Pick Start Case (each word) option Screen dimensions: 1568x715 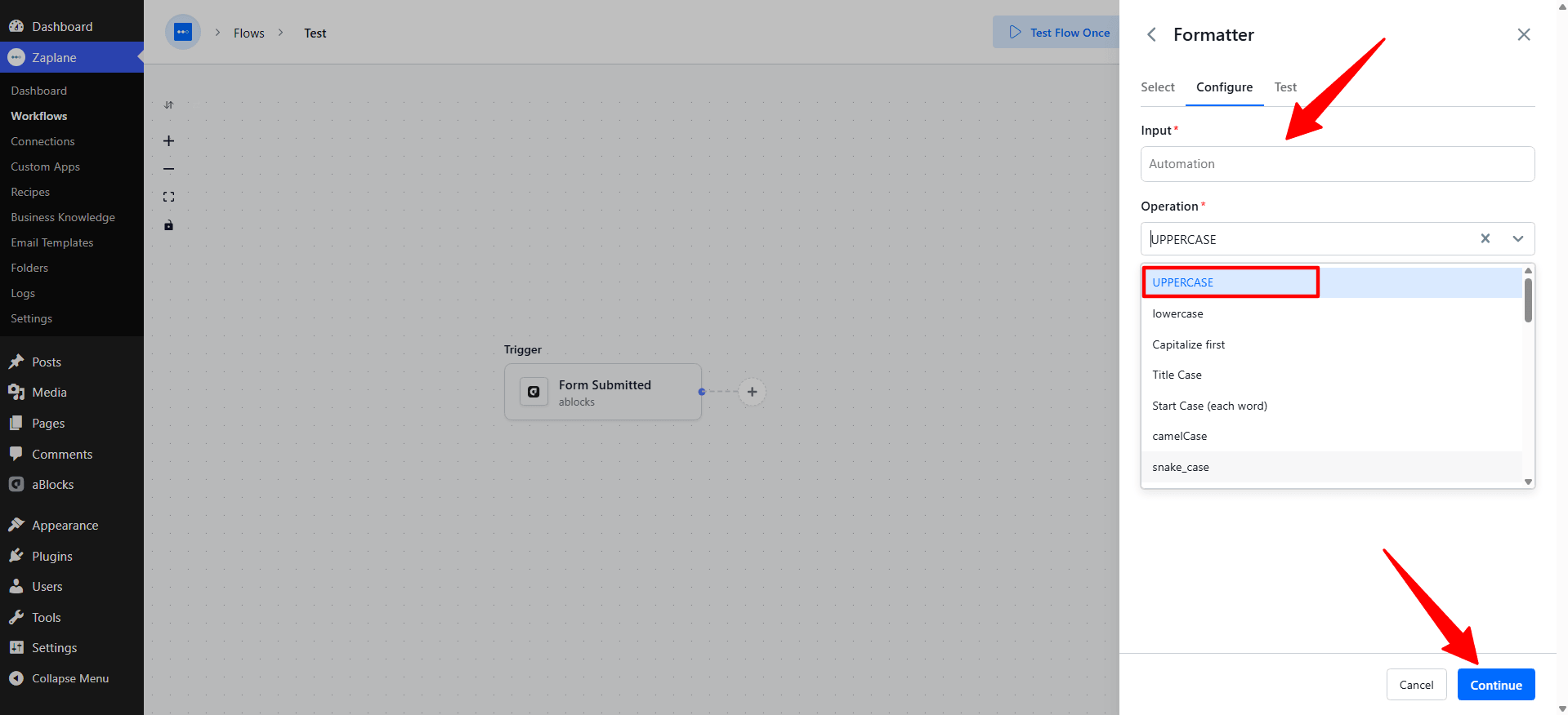point(1332,406)
